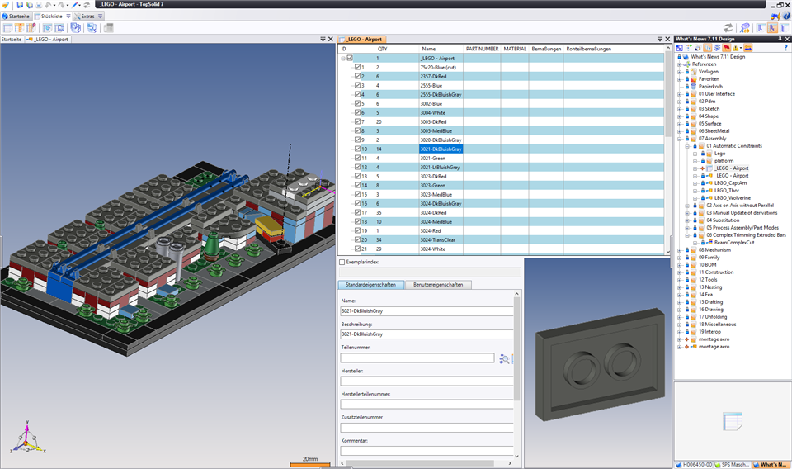The width and height of the screenshot is (792, 469).
Task: Click the pin icon of What's News panel
Action: pos(780,39)
